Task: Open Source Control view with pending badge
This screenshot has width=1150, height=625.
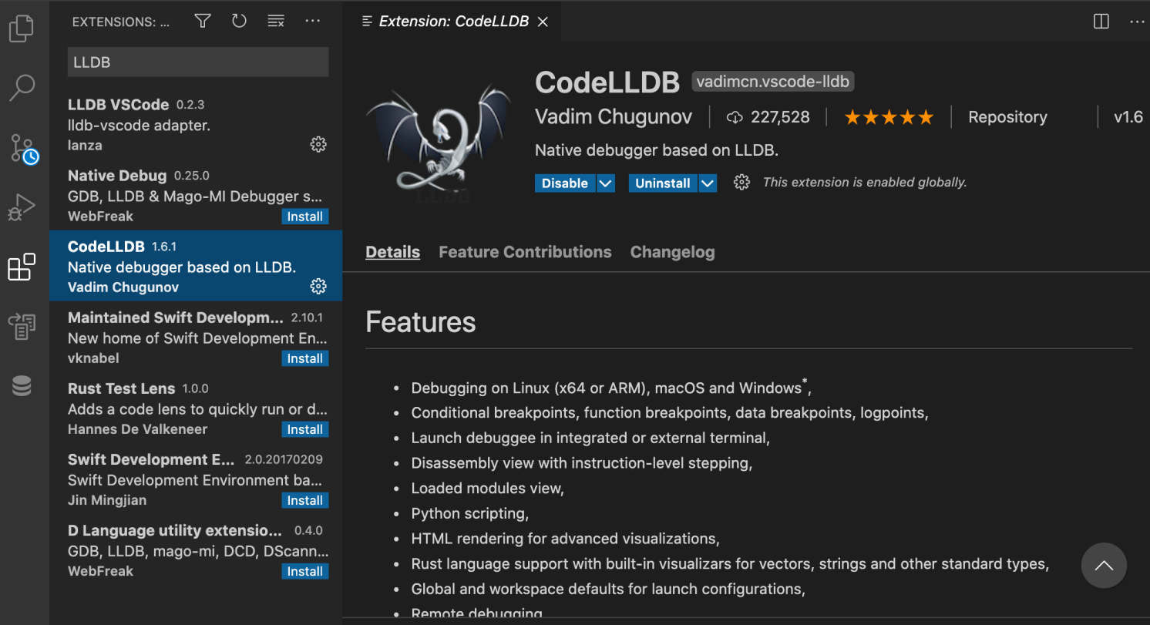Action: [22, 148]
